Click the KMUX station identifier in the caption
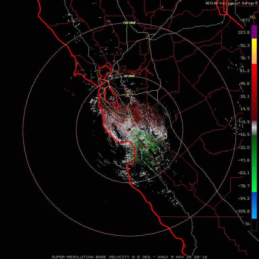 click(164, 257)
